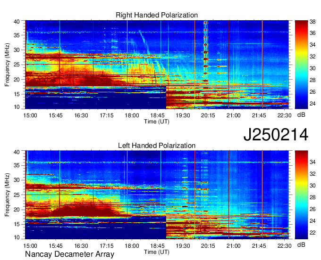
Task: Click "16:30" tick on Right Handed time axis
Action: tap(81, 115)
